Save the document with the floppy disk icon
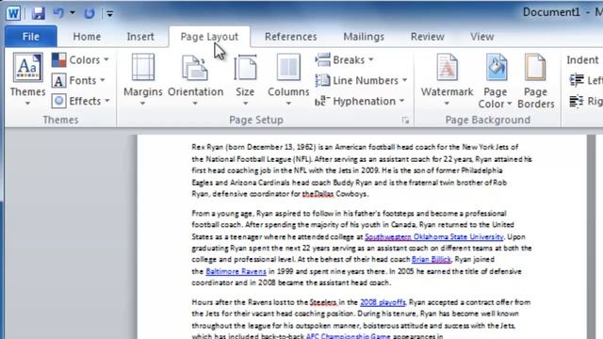 (x=38, y=13)
